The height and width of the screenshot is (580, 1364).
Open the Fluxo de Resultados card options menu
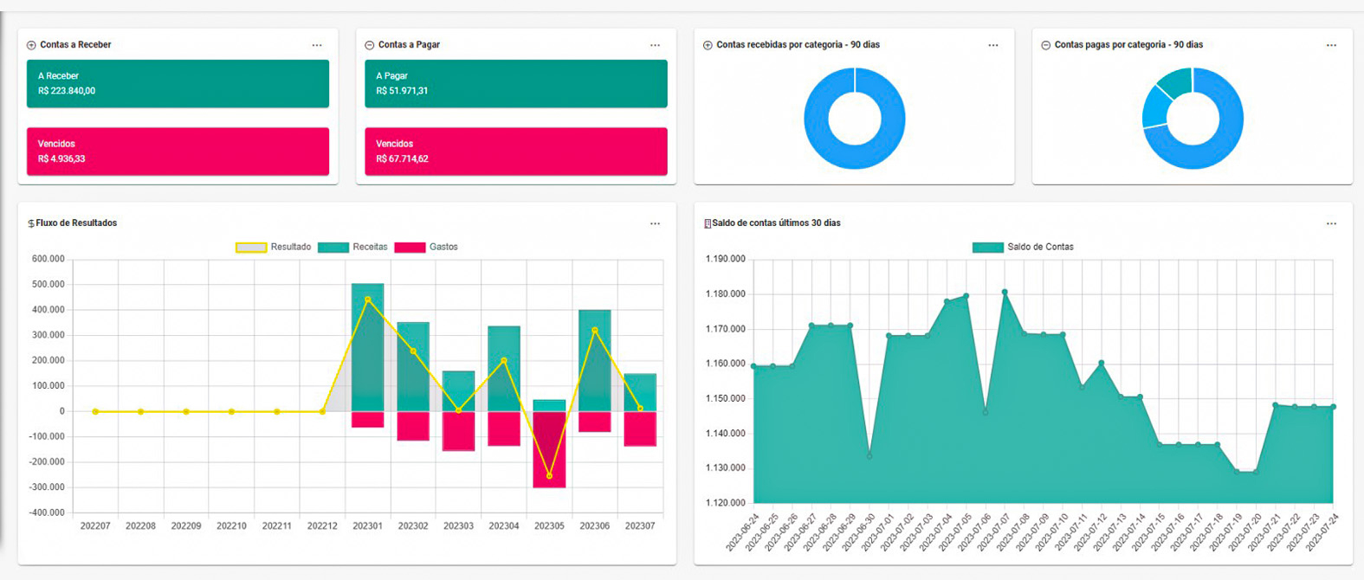pos(655,223)
